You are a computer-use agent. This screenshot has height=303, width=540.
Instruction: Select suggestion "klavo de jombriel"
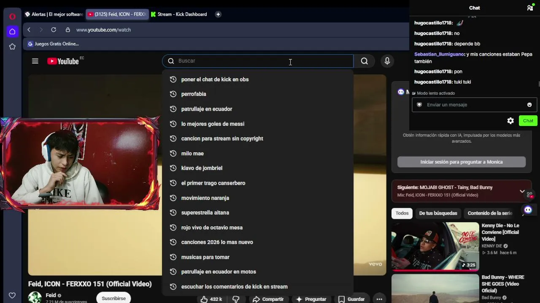pos(258,168)
